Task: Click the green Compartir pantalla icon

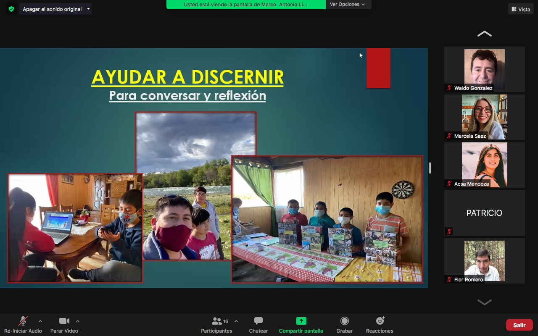Action: 301,321
